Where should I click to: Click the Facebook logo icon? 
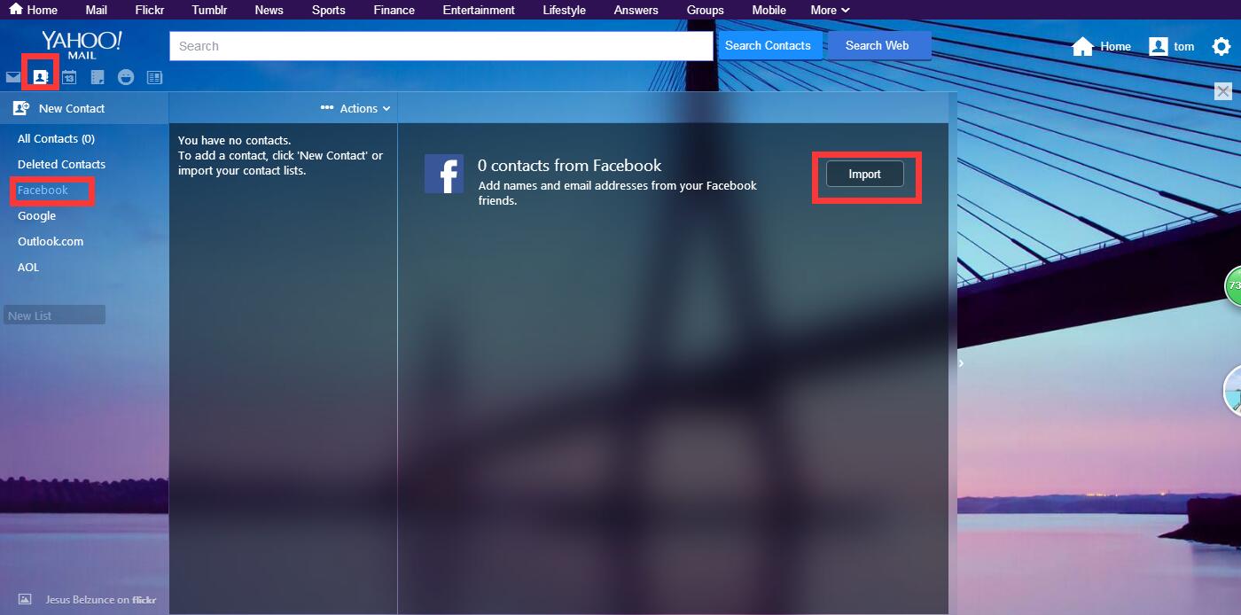[x=444, y=174]
